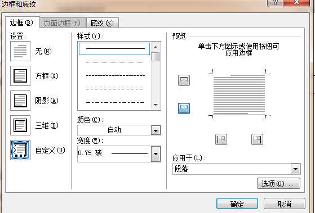The image size is (315, 213).
Task: Open the 颜色 color dropdown arrow
Action: (156, 130)
